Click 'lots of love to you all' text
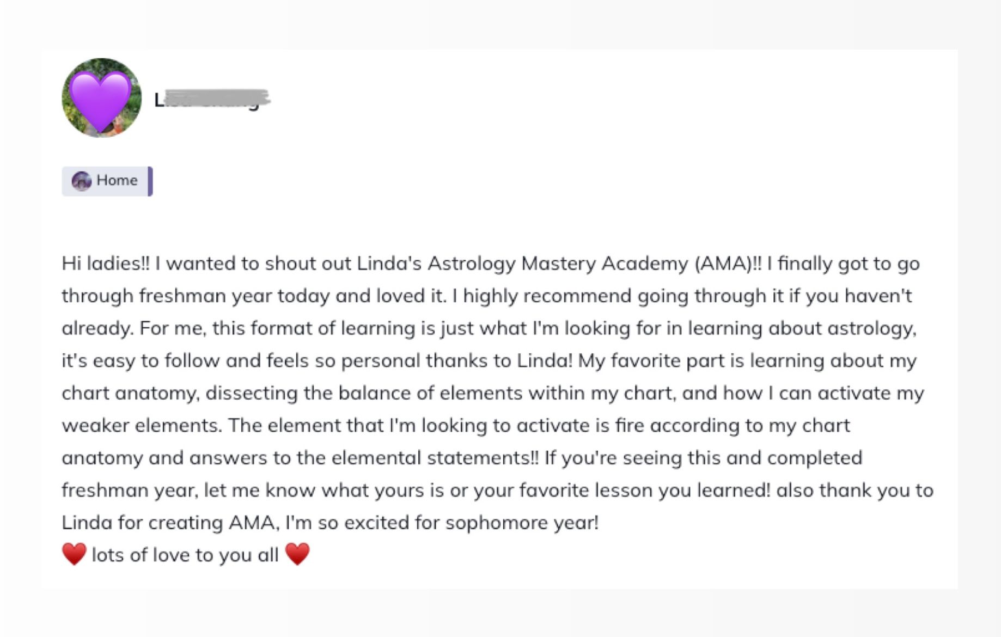1001x637 pixels. coord(185,555)
